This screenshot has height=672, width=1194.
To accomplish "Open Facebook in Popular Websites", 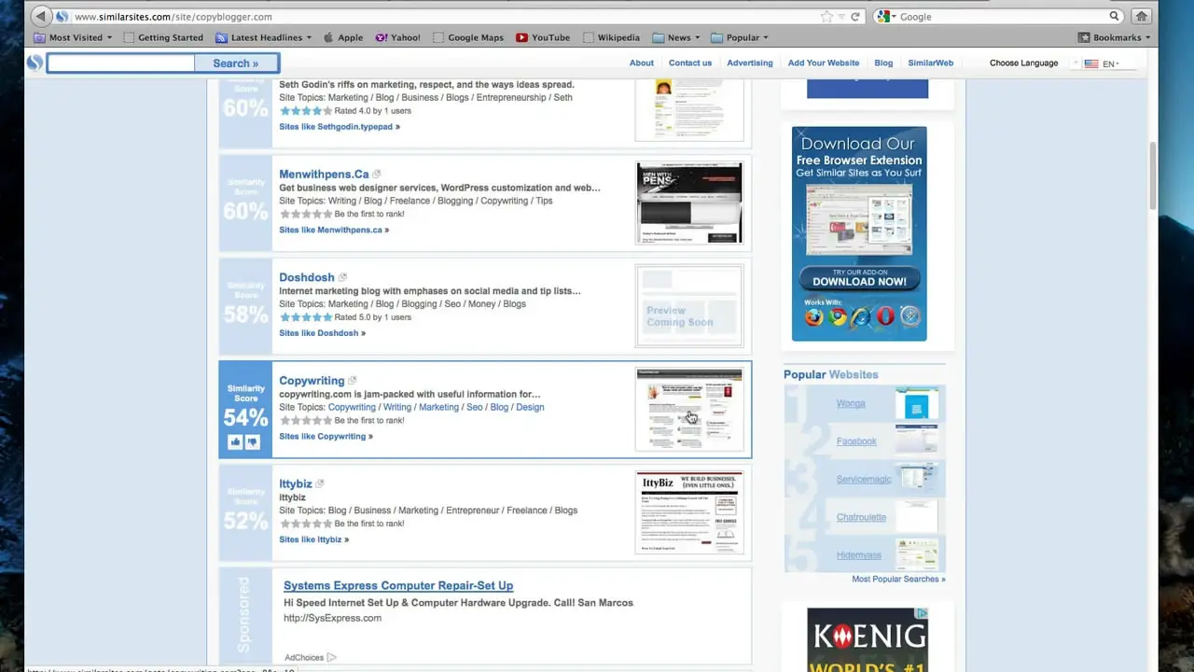I will tap(856, 441).
